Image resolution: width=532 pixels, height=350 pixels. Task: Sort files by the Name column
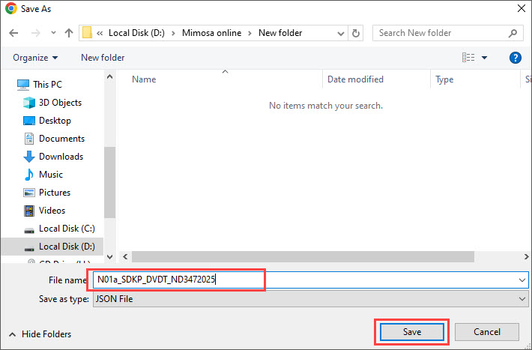tap(144, 79)
